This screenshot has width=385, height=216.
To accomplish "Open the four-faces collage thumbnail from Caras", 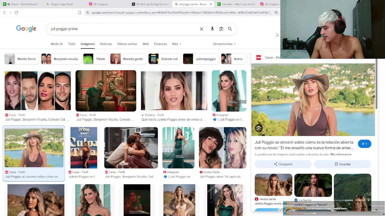I will click(x=38, y=91).
